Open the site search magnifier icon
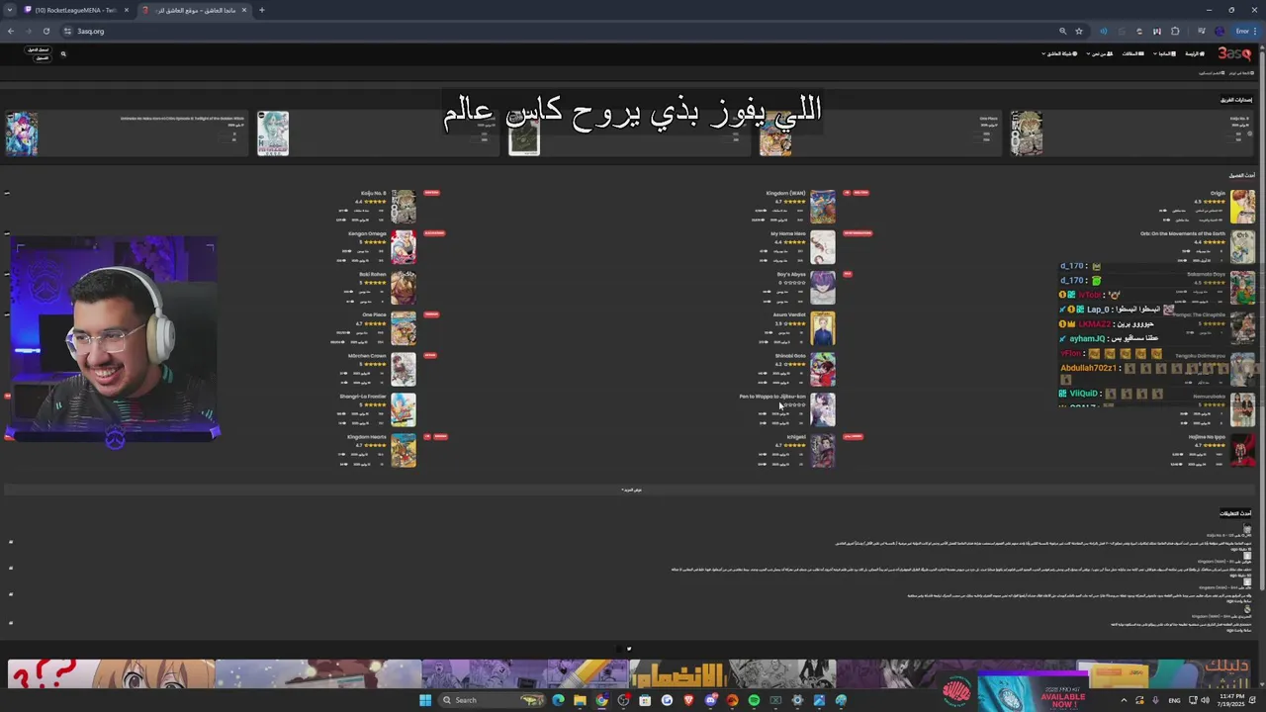This screenshot has width=1266, height=712. pyautogui.click(x=63, y=54)
